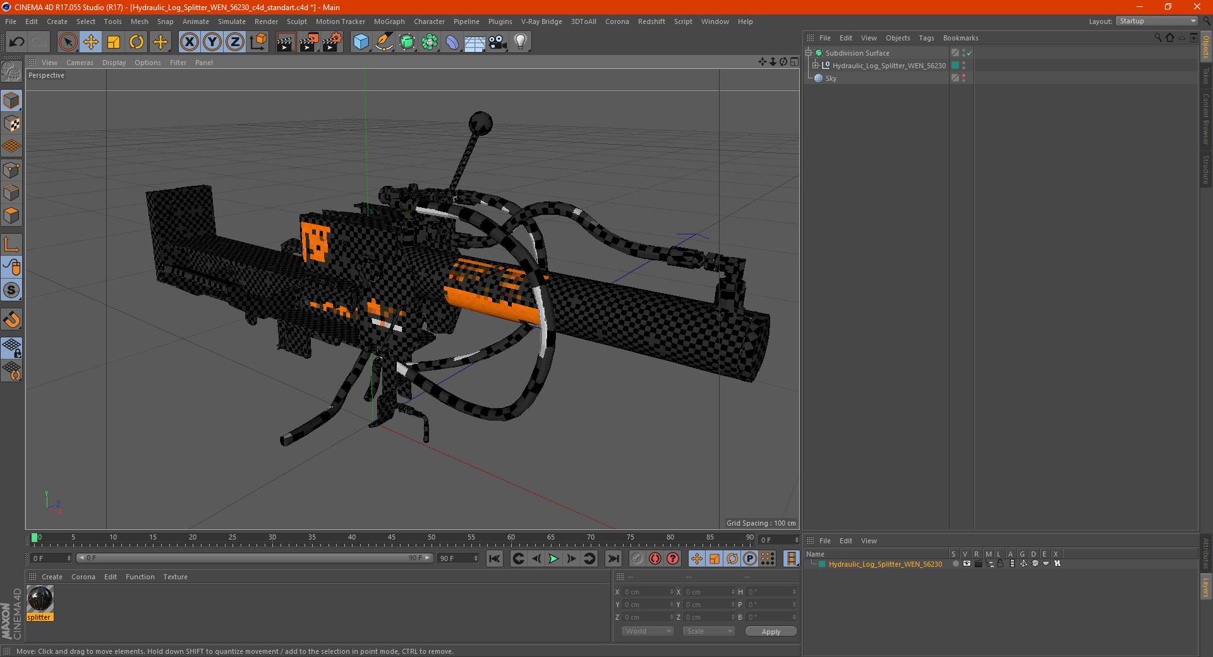Toggle layer lock icon in Layers manager
The height and width of the screenshot is (657, 1213).
tap(1000, 564)
